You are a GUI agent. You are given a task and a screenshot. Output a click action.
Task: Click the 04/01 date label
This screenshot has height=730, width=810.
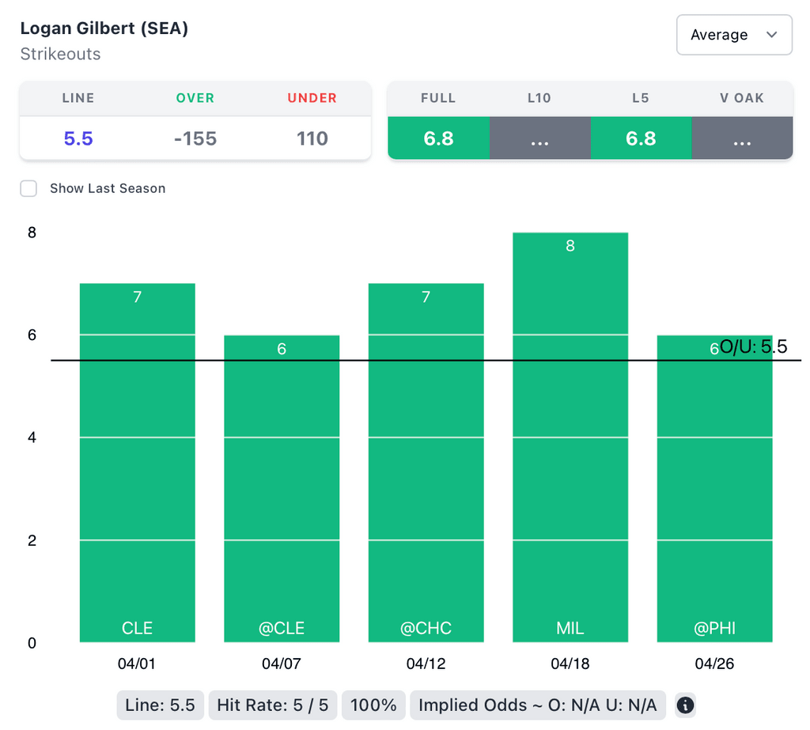(137, 664)
